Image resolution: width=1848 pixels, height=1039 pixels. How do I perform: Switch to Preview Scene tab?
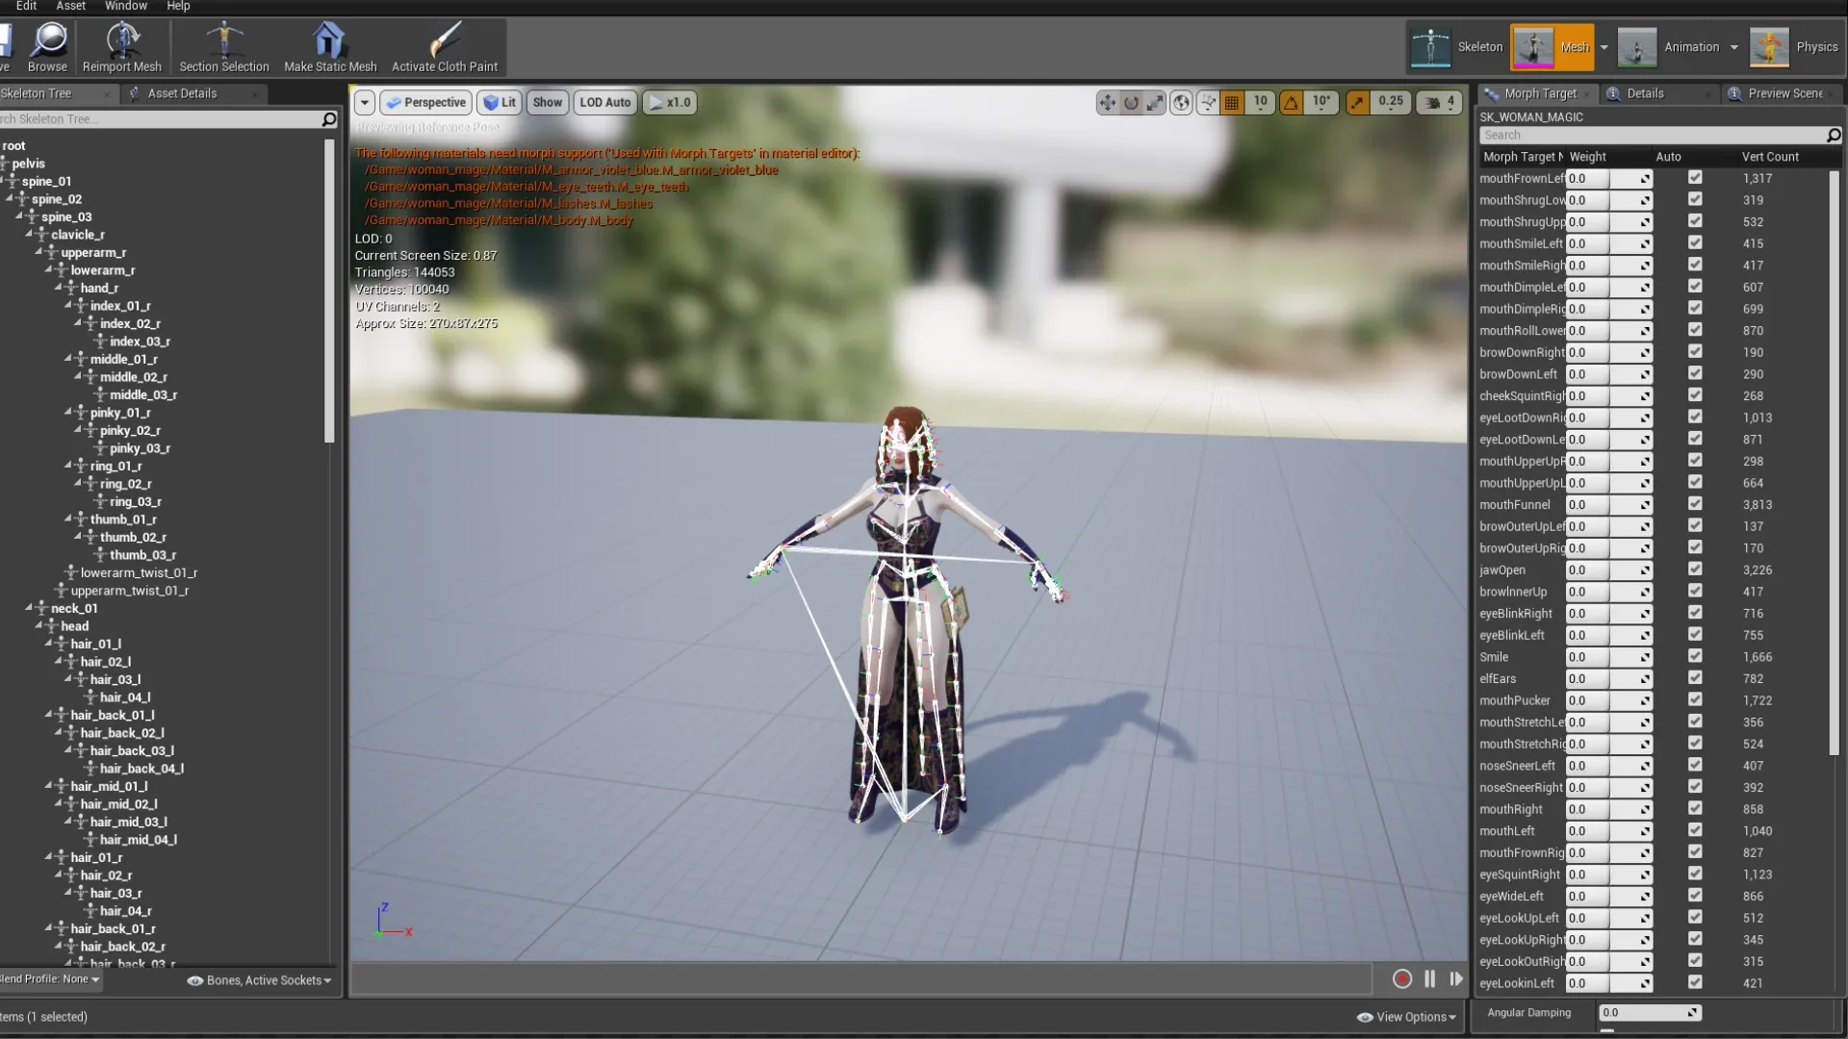tap(1785, 93)
